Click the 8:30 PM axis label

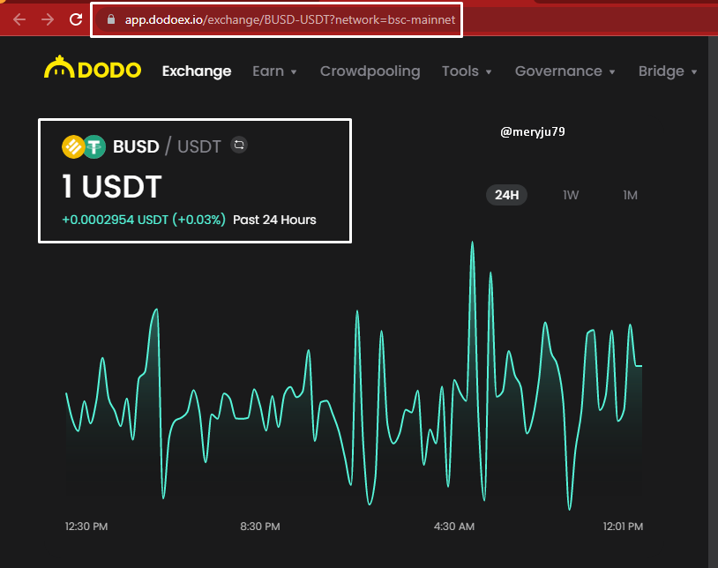click(x=260, y=527)
